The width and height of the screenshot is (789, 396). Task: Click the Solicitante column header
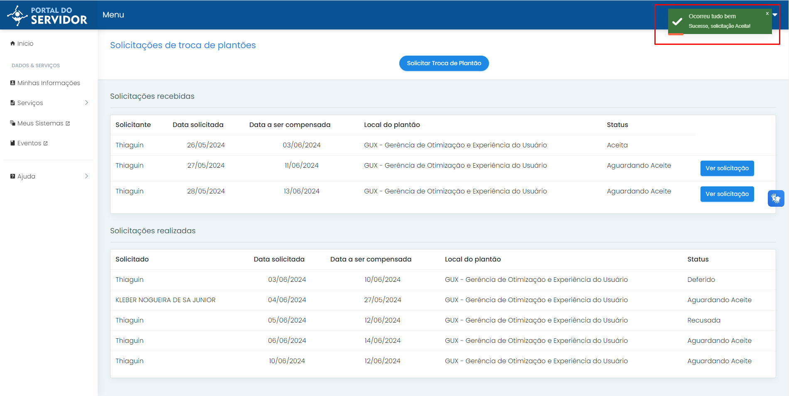pos(133,125)
